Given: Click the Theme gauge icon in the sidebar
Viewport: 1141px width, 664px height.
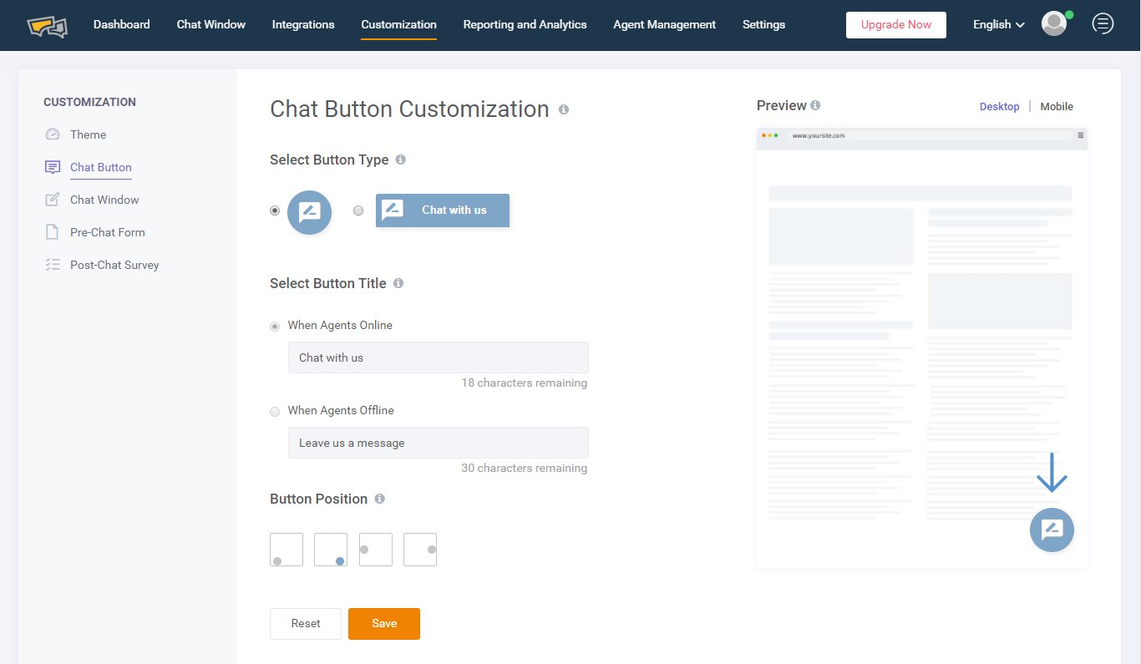Looking at the screenshot, I should pyautogui.click(x=53, y=134).
